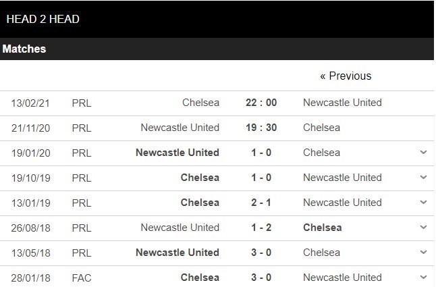This screenshot has width=436, height=287.
Task: Click the 1 - 2 score from 26/08/18
Action: pos(261,228)
